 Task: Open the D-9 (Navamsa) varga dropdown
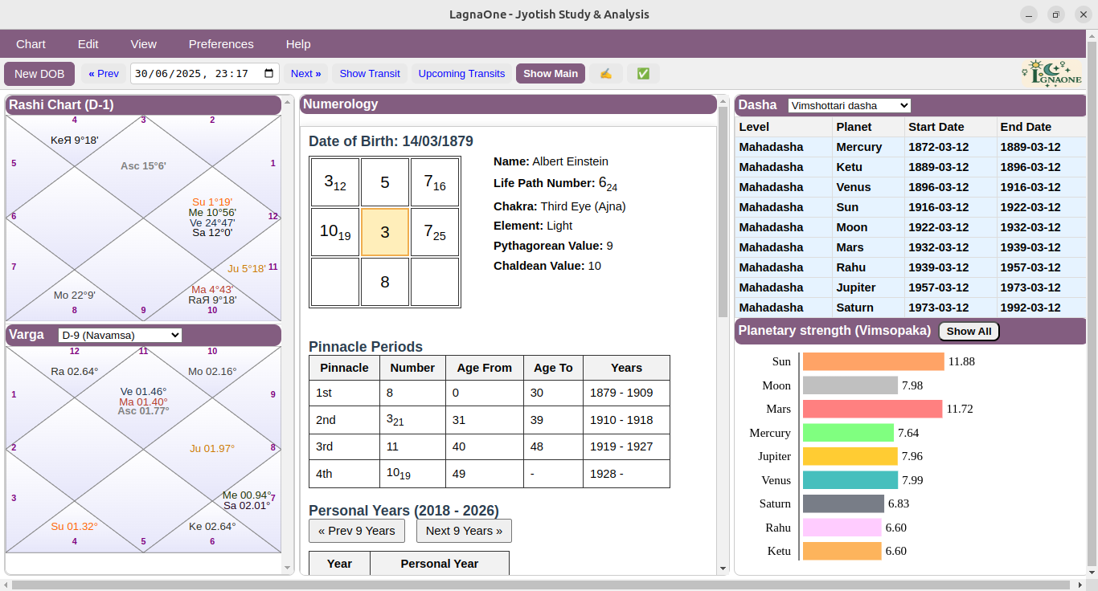(121, 335)
